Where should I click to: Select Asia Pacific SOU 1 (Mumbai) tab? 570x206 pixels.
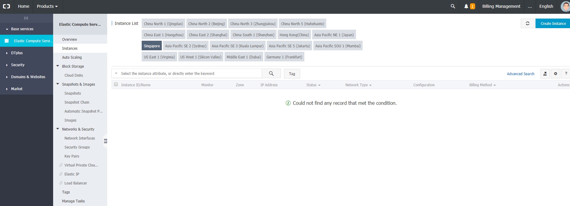pyautogui.click(x=338, y=46)
